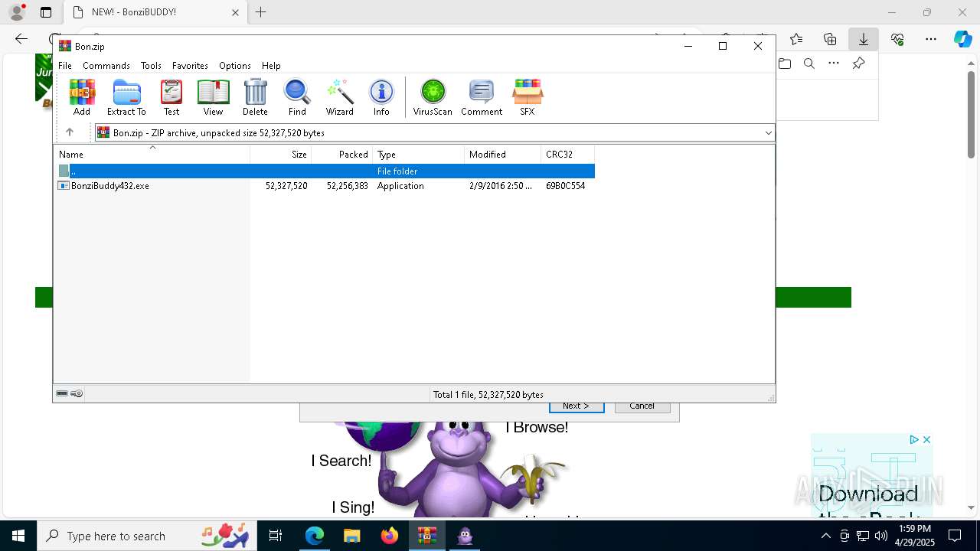Image resolution: width=980 pixels, height=551 pixels.
Task: Click the Add toolbar icon in WinRAR
Action: click(x=82, y=97)
